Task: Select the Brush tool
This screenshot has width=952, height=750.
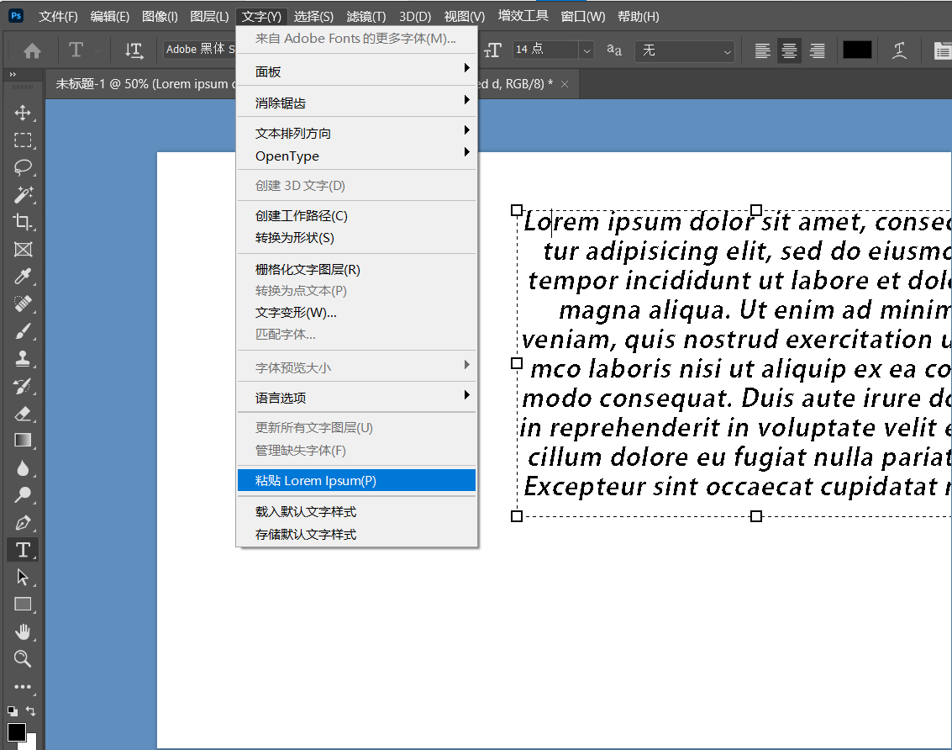Action: click(23, 331)
